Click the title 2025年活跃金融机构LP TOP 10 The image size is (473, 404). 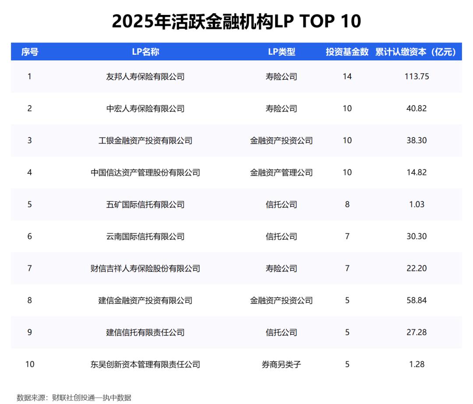coord(236,21)
